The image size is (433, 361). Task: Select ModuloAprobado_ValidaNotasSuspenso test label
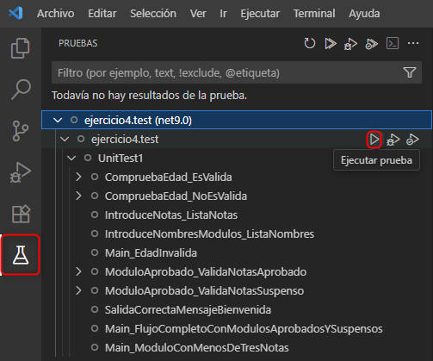(x=204, y=291)
